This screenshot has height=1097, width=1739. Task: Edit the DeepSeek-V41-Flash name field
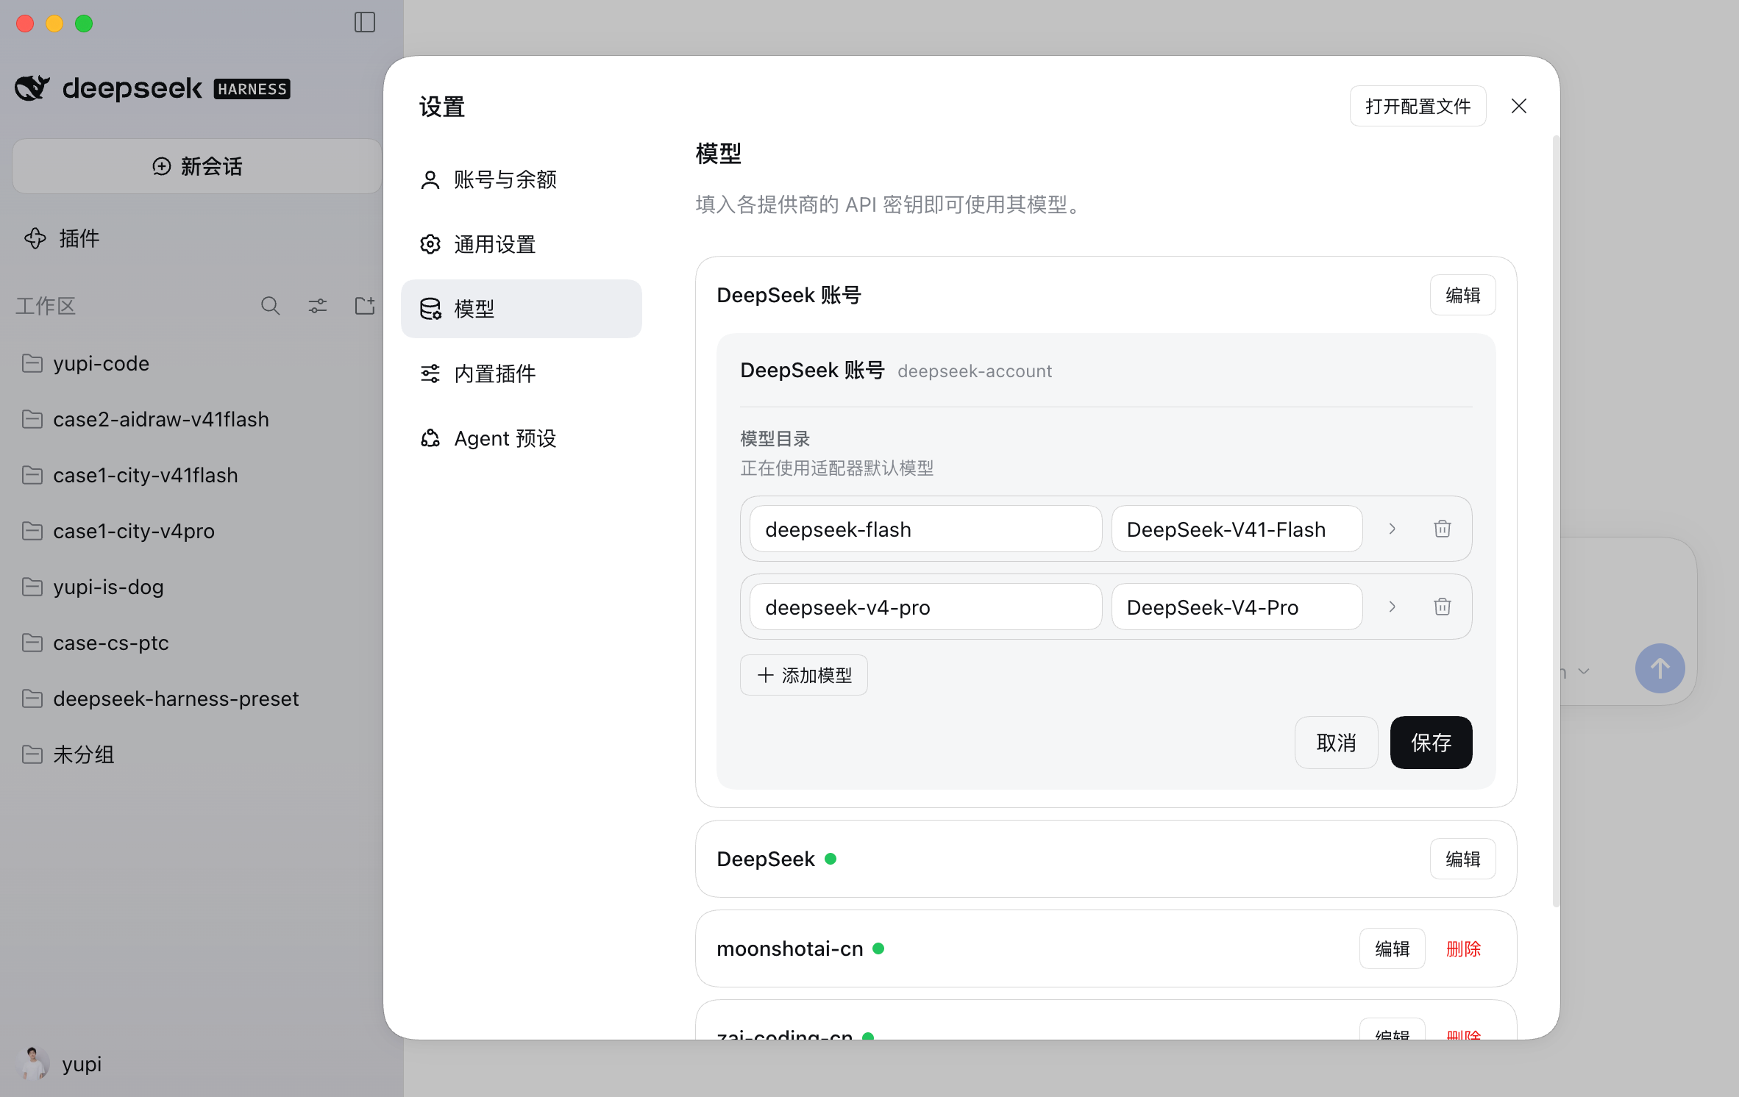[1237, 529]
